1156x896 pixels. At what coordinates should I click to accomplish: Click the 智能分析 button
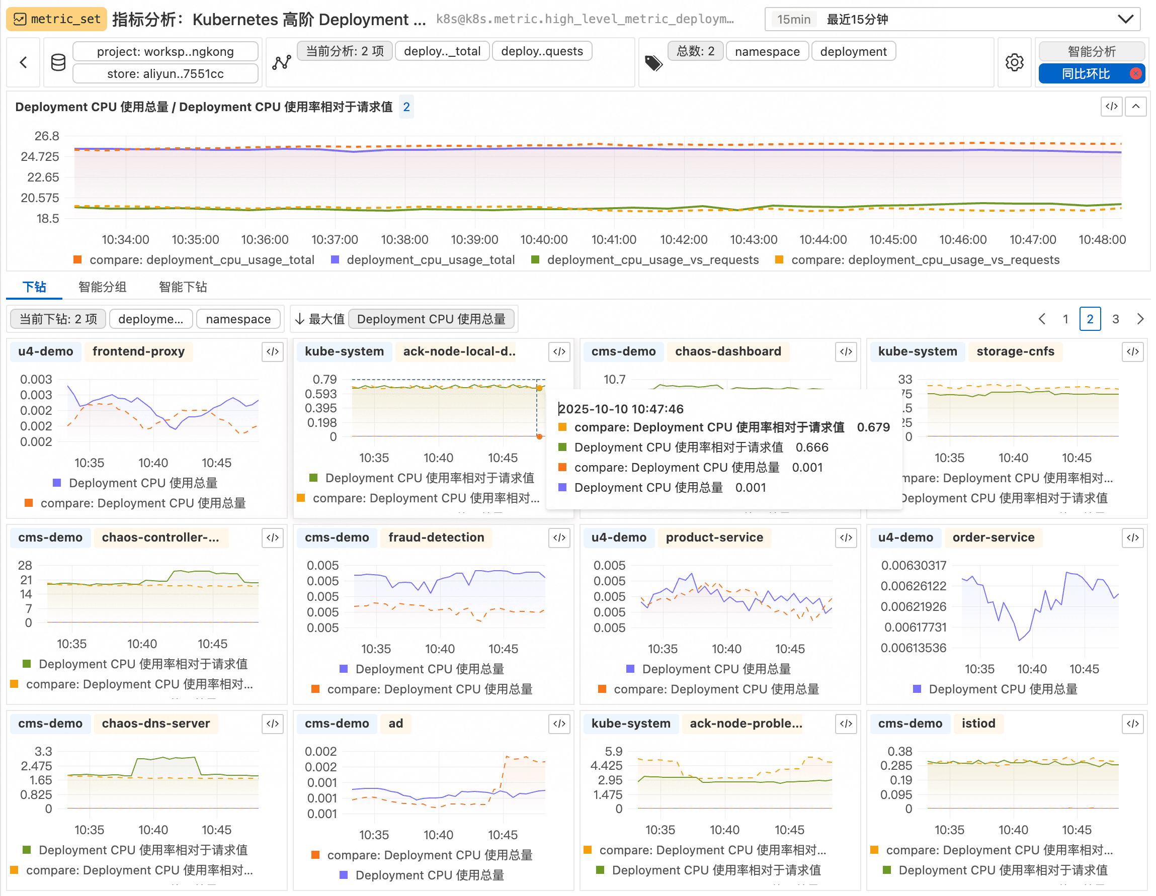1091,51
